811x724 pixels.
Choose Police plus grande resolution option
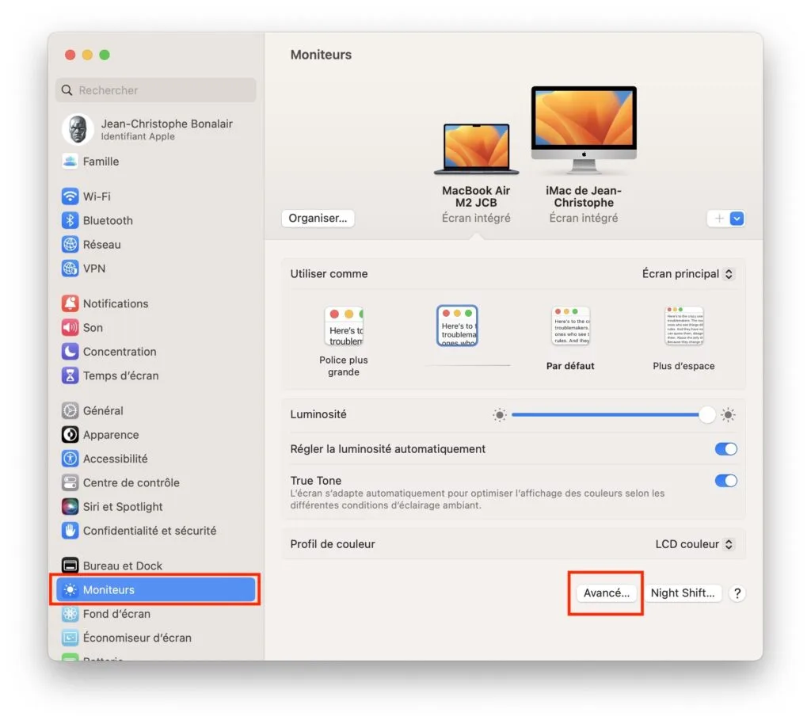344,341
